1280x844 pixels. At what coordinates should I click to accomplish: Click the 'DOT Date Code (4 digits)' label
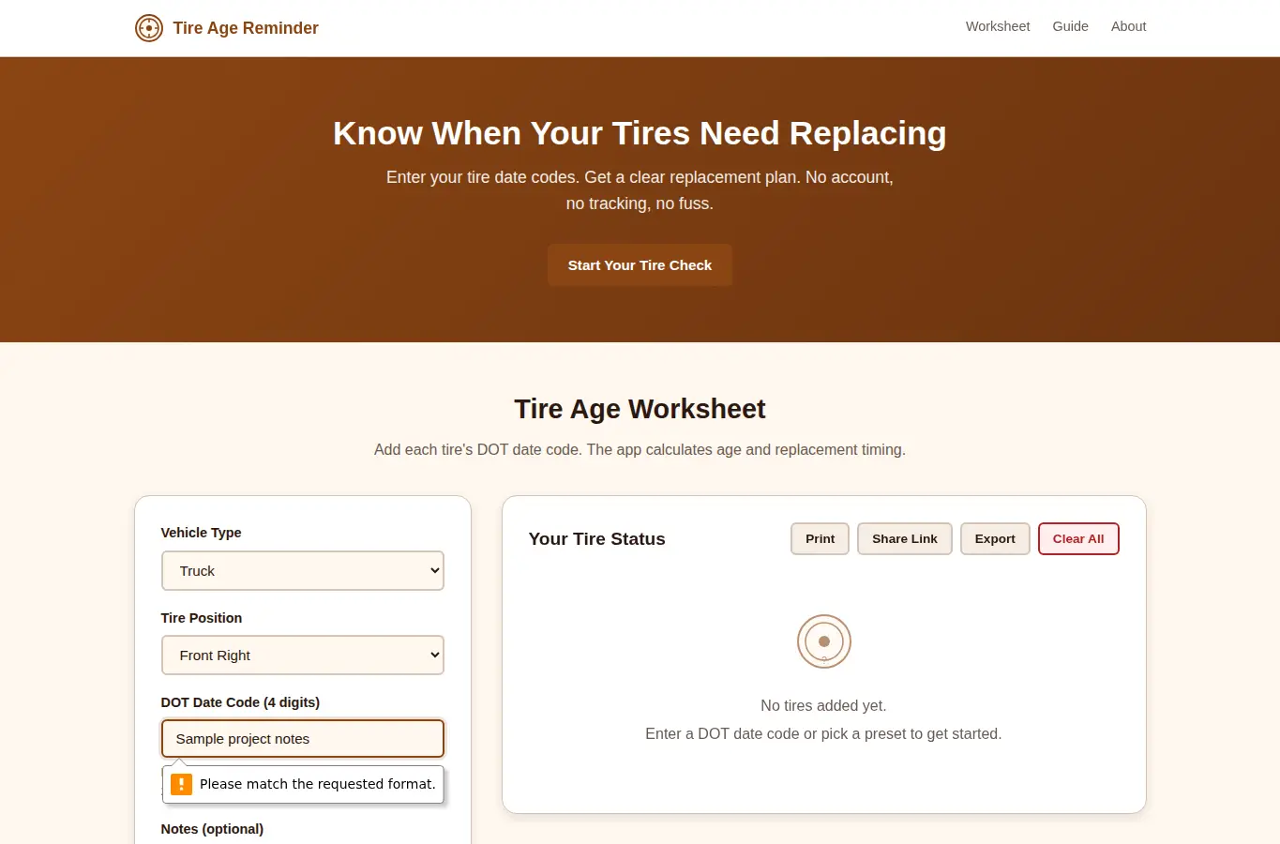240,702
